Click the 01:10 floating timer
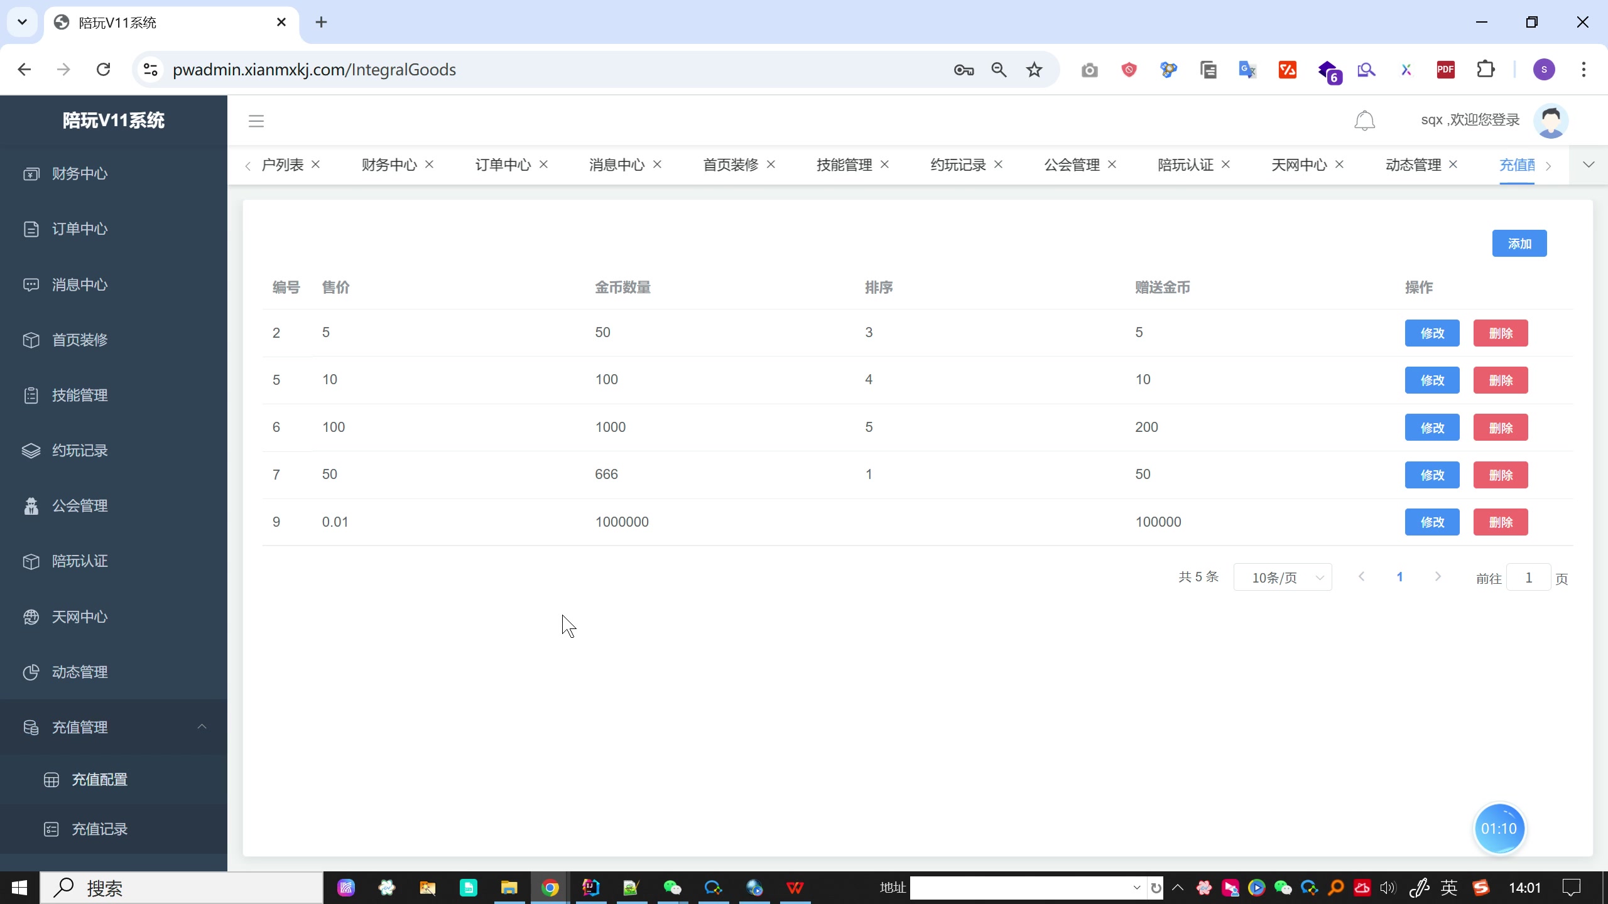Image resolution: width=1608 pixels, height=904 pixels. (x=1499, y=829)
